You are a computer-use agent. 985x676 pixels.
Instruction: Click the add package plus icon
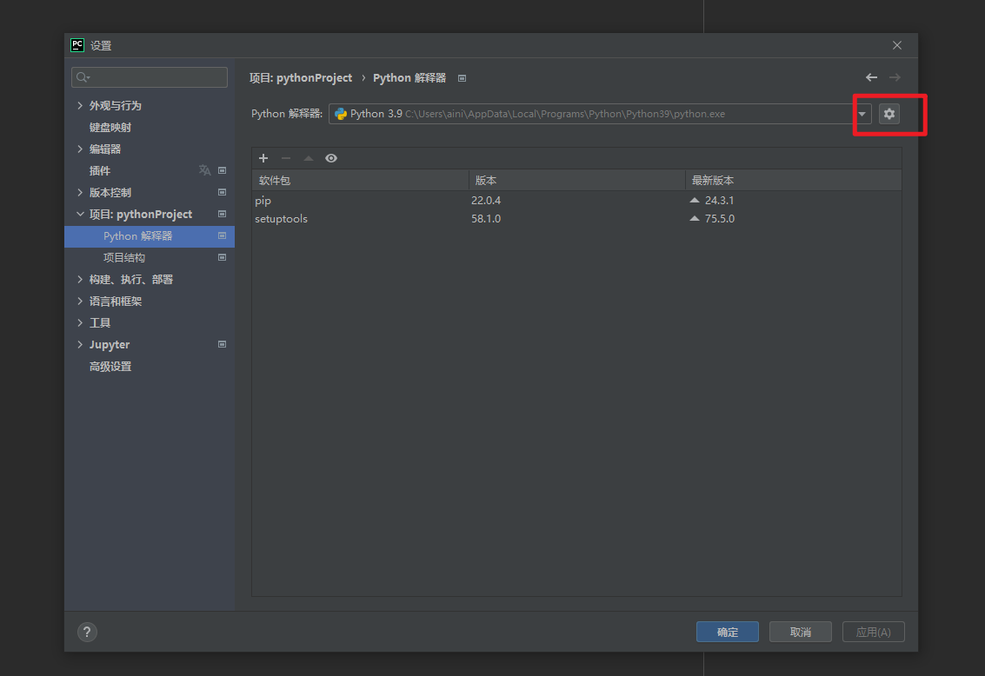pos(263,158)
